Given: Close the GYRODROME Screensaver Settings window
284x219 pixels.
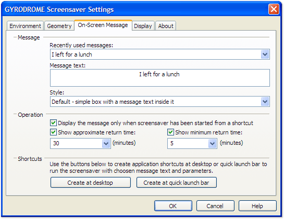Looking at the screenshot, I should pos(274,9).
